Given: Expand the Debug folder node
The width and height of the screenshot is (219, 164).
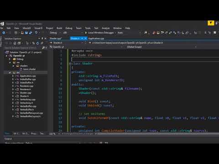Looking at the screenshot, I should click(10, 59).
